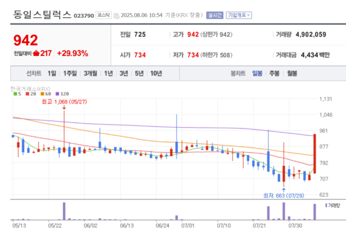Click the 상한가 942 text
The height and width of the screenshot is (236, 346).
tap(216, 35)
